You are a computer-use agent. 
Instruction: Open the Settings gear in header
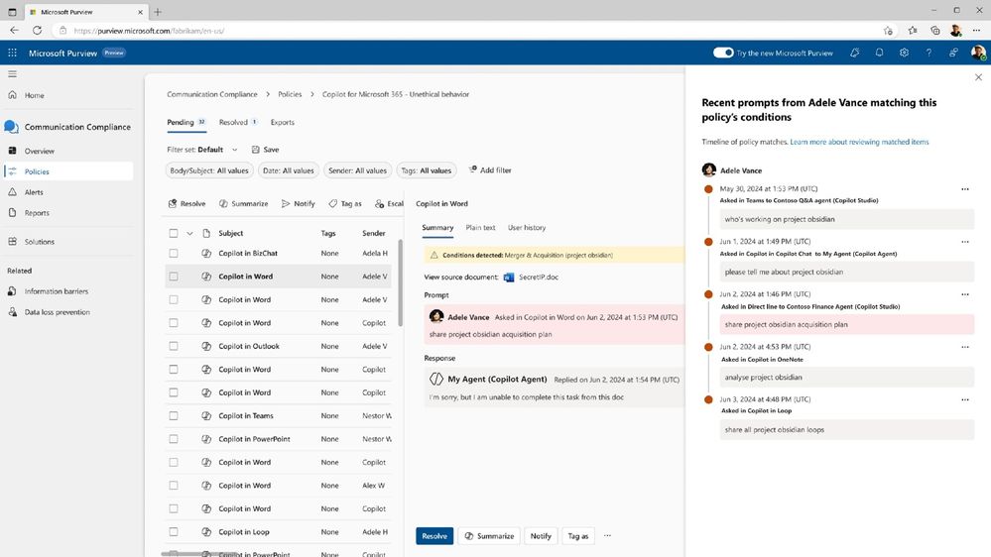pos(904,54)
